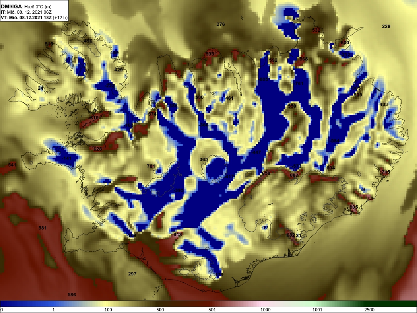Click the map value '-141'
This screenshot has height=313, width=417.
click(x=67, y=158)
